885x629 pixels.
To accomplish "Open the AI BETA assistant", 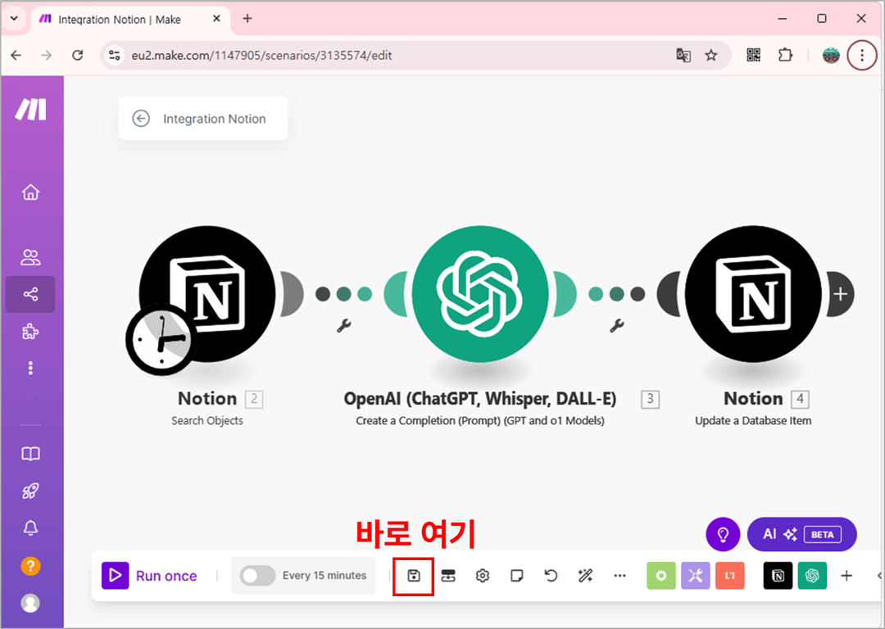I will (801, 534).
